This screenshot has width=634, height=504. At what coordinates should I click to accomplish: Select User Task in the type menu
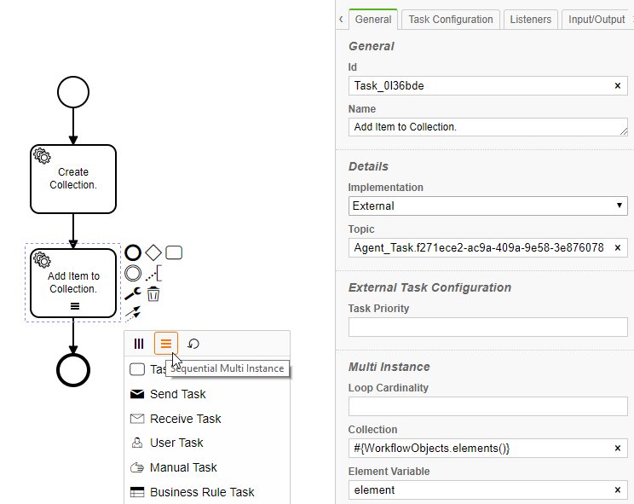(176, 443)
